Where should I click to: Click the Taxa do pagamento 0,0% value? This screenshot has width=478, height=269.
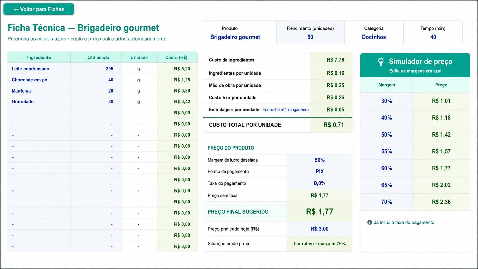tap(319, 183)
